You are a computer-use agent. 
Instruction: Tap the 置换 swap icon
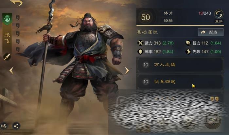(x=219, y=14)
